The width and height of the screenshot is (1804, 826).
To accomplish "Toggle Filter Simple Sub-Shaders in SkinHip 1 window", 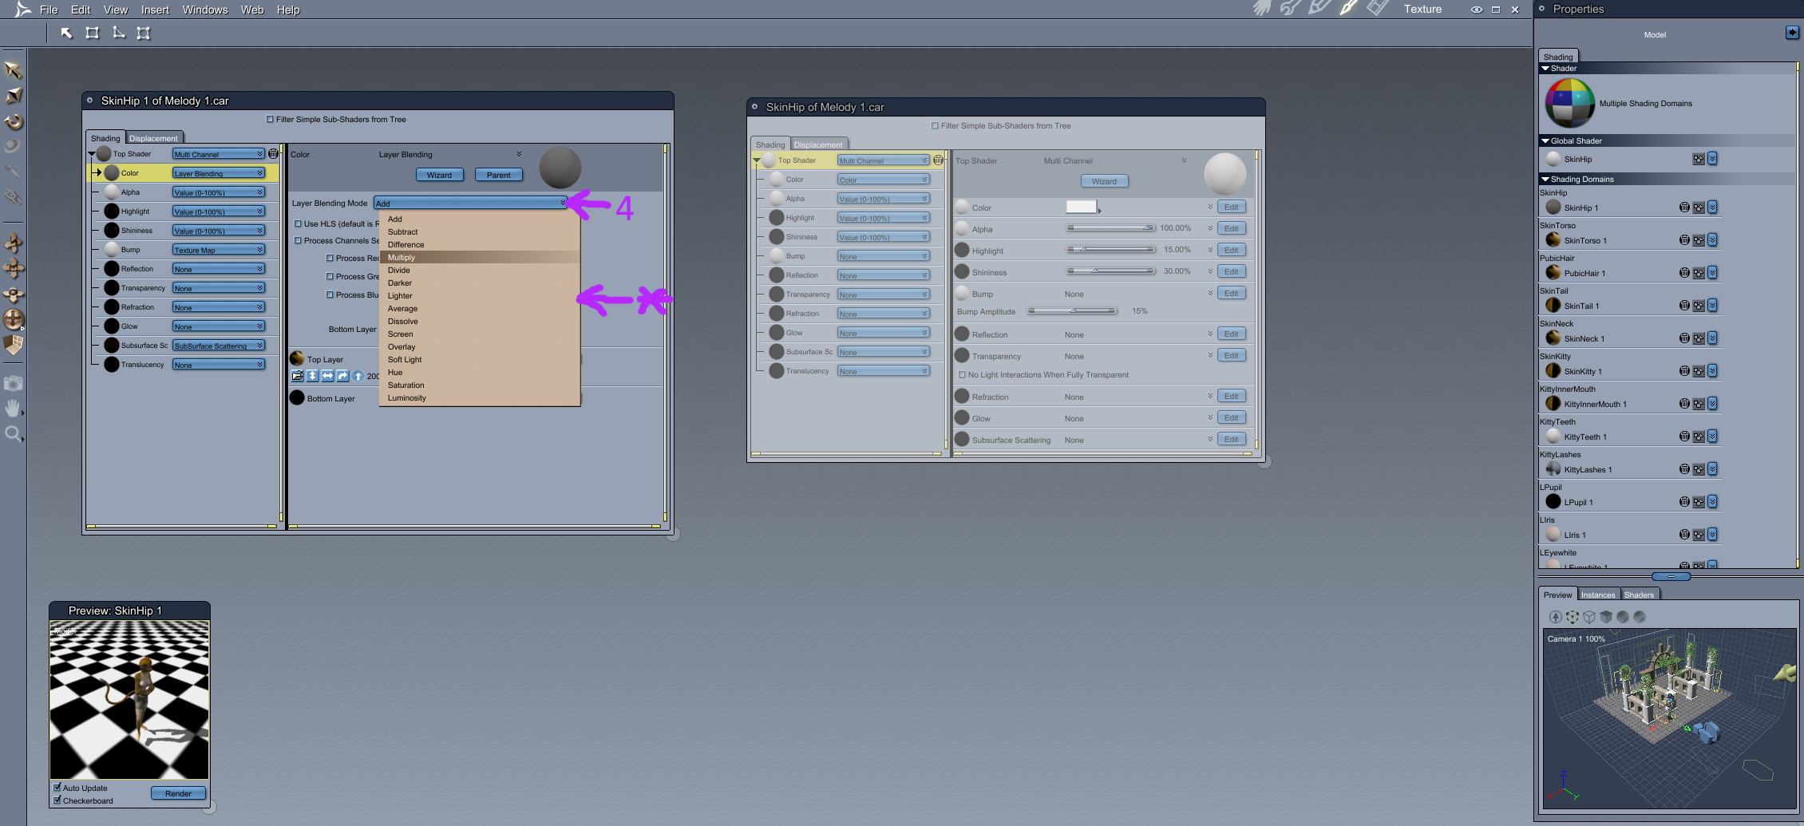I will (x=270, y=120).
